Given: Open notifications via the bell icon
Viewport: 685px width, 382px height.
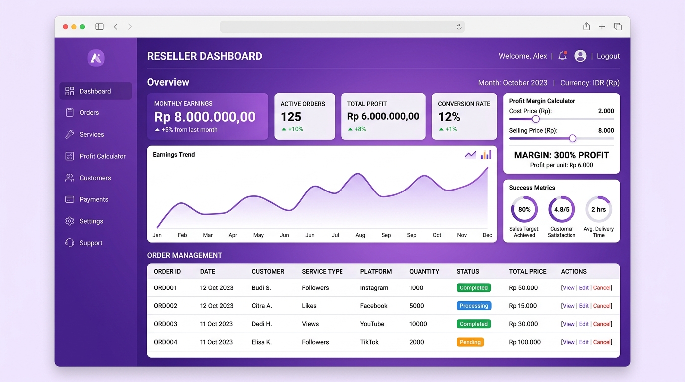Looking at the screenshot, I should pyautogui.click(x=563, y=56).
